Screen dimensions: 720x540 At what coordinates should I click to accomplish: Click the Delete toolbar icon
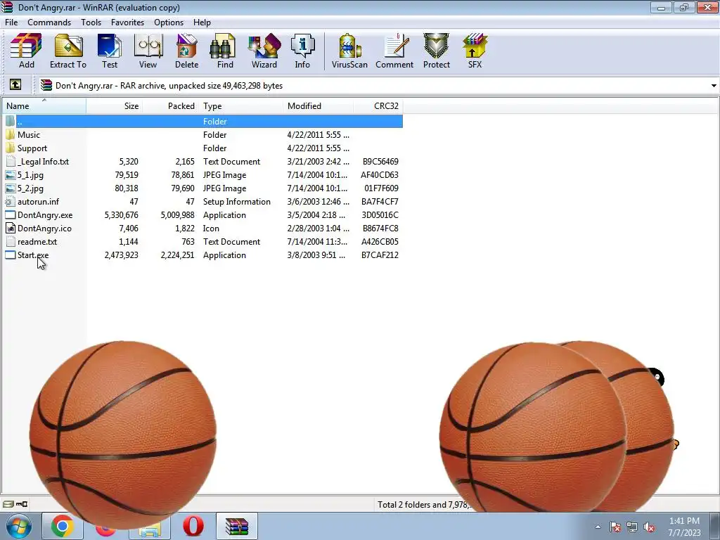click(x=186, y=51)
